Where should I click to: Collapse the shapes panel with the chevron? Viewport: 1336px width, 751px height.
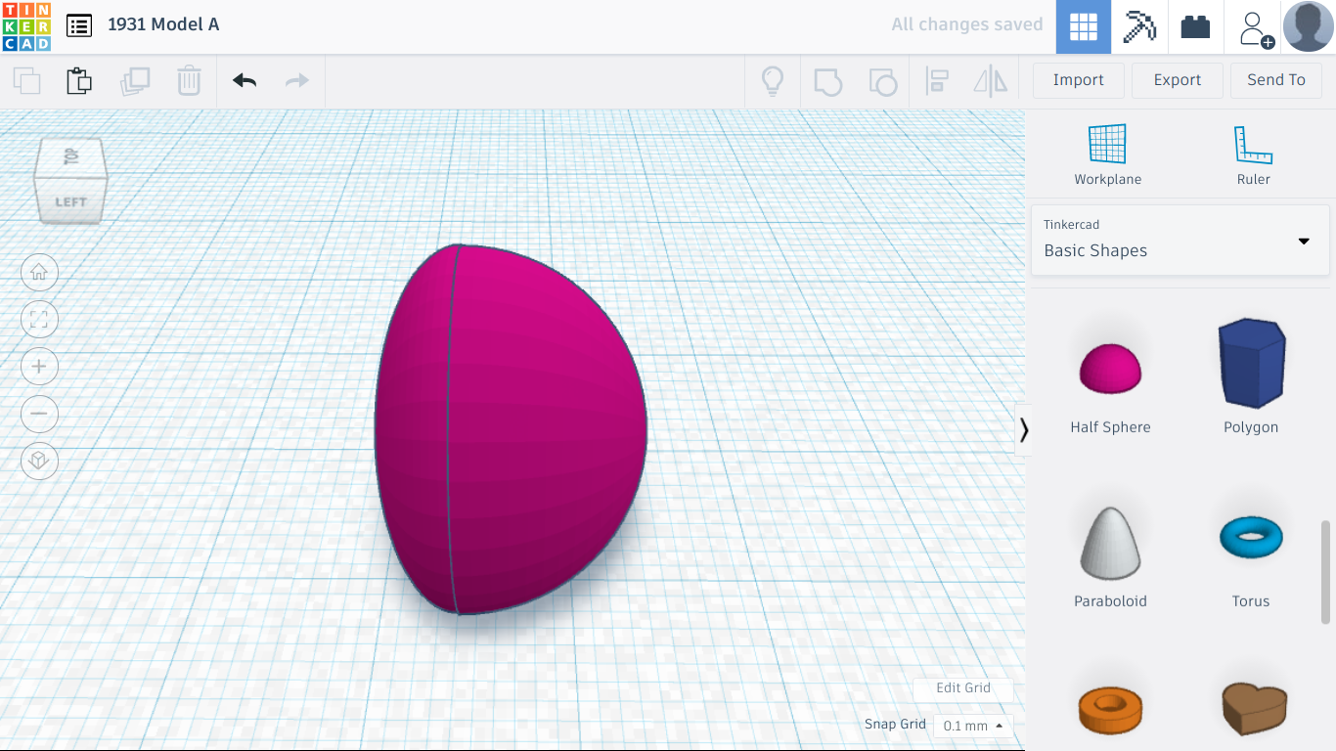[x=1023, y=429]
